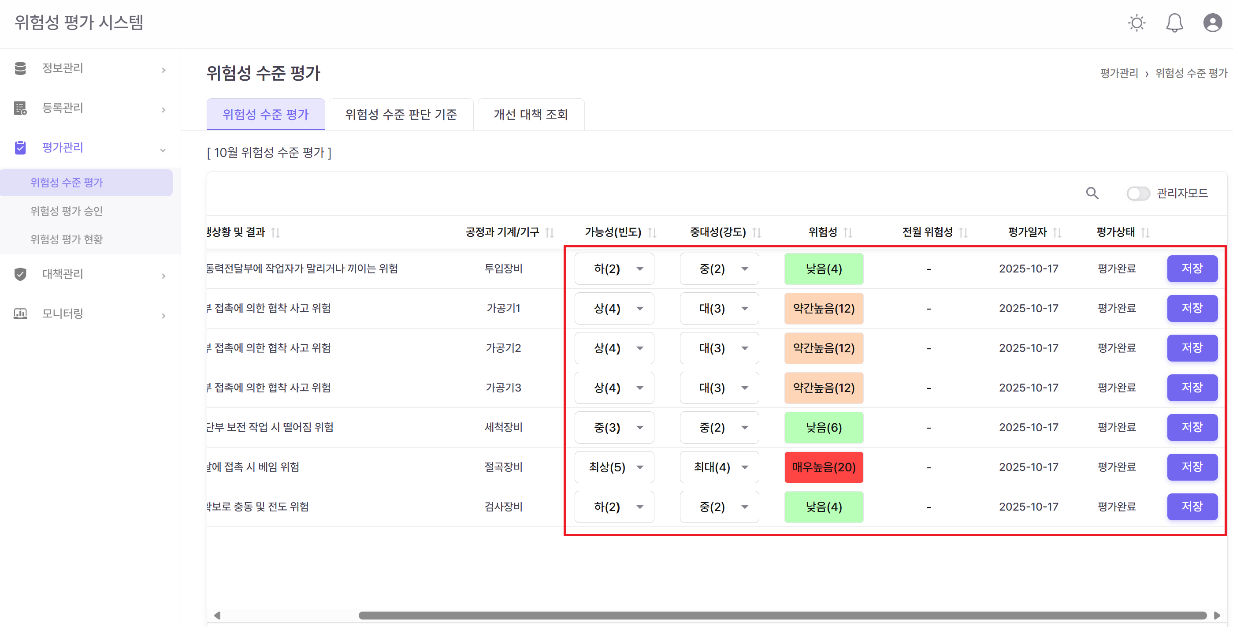Screen dimensions: 1233x627
Task: Collapse the 평가관리 sidebar section
Action: (163, 150)
